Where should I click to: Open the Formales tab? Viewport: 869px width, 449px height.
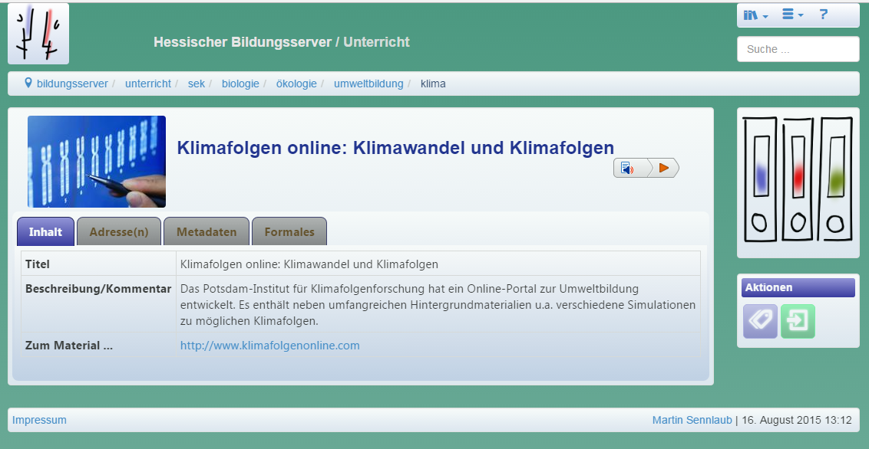[x=289, y=231]
